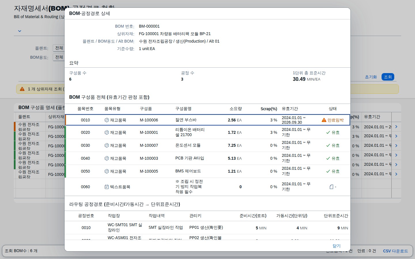Click 유효기간 column header in background table
The image size is (415, 259).
click(x=372, y=117)
